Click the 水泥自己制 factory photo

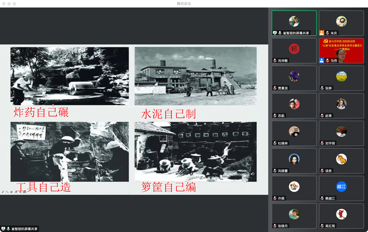(196, 76)
